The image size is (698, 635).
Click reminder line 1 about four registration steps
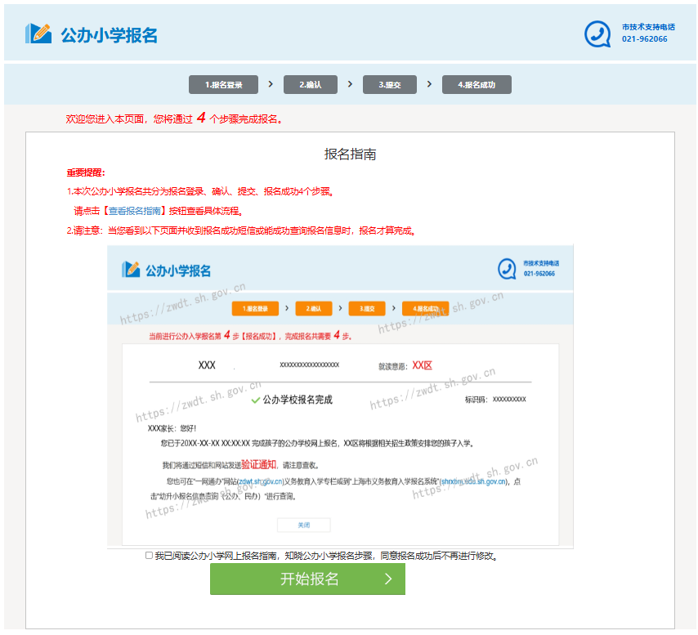pyautogui.click(x=200, y=191)
